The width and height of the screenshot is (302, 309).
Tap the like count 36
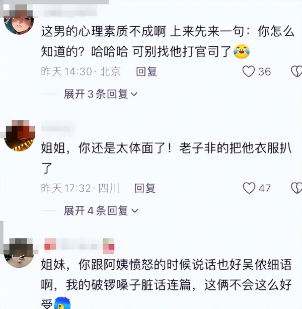click(265, 71)
